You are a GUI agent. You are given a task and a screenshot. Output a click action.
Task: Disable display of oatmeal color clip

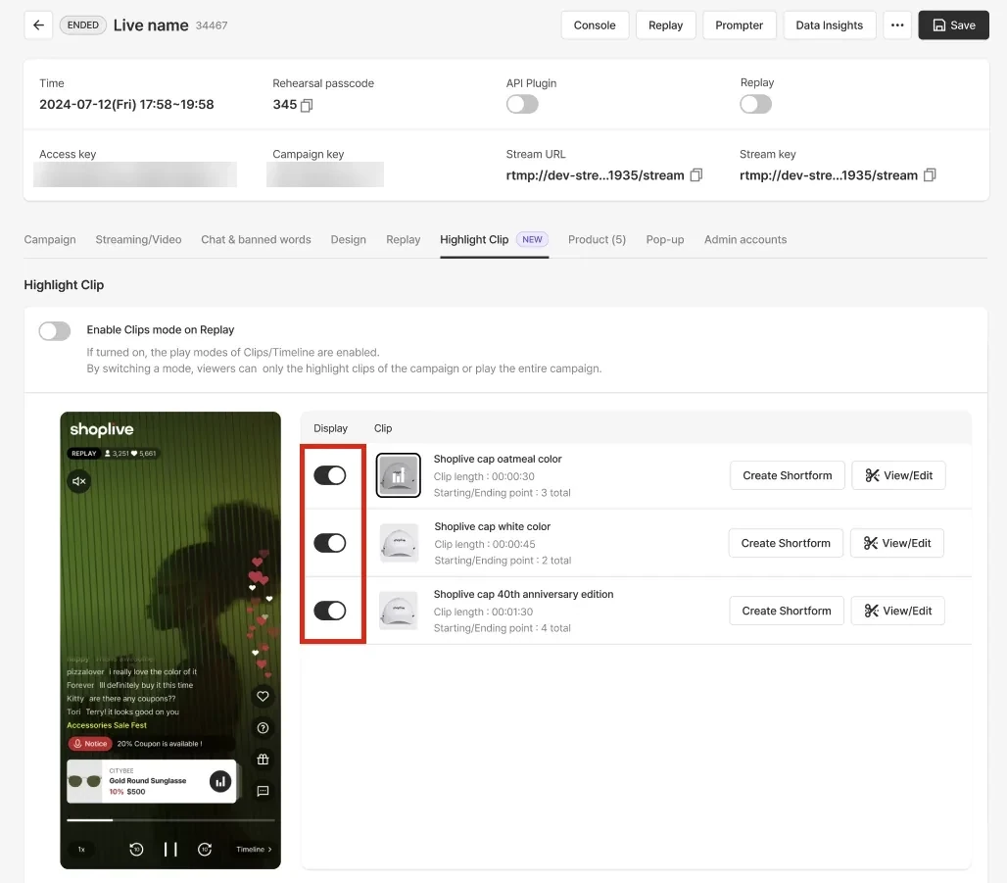(x=329, y=475)
